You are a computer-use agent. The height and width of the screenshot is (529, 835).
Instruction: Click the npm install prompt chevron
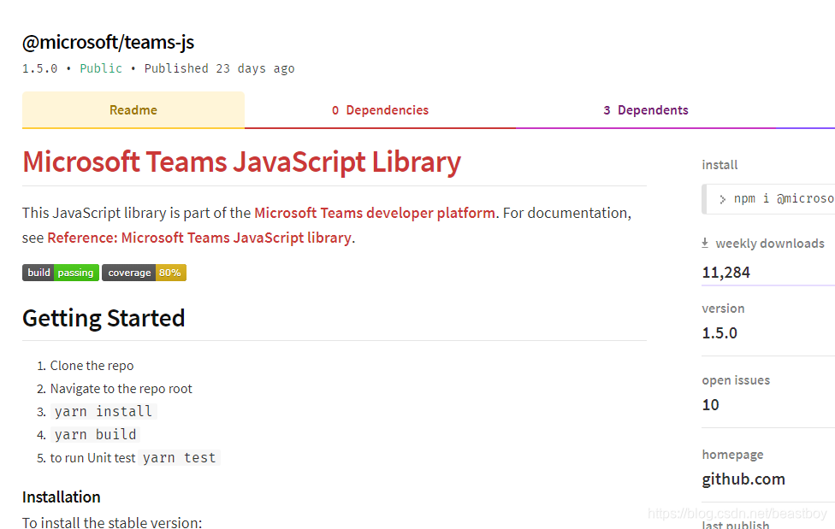(722, 200)
